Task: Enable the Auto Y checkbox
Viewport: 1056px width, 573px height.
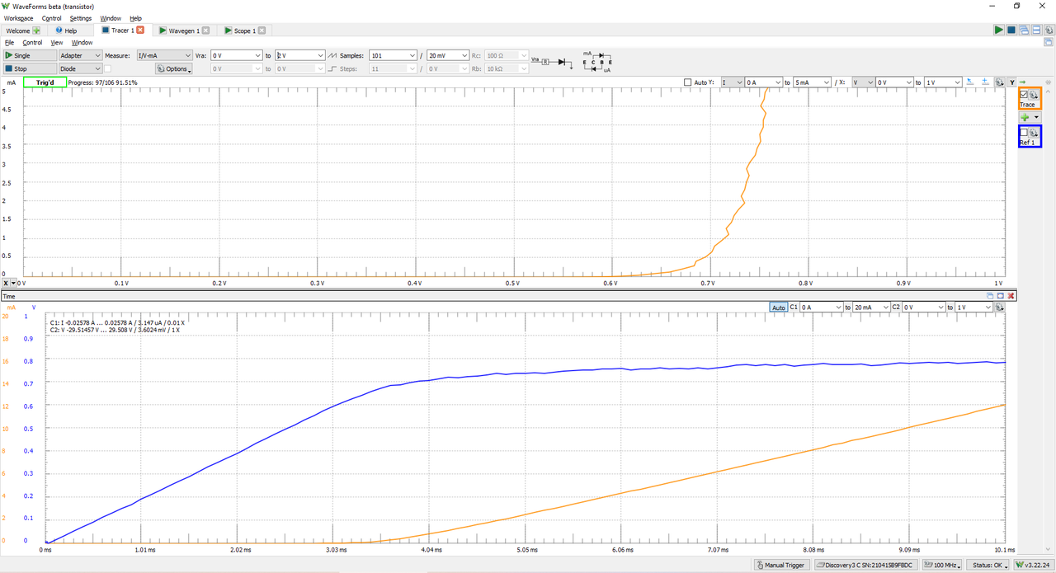Action: pos(688,82)
